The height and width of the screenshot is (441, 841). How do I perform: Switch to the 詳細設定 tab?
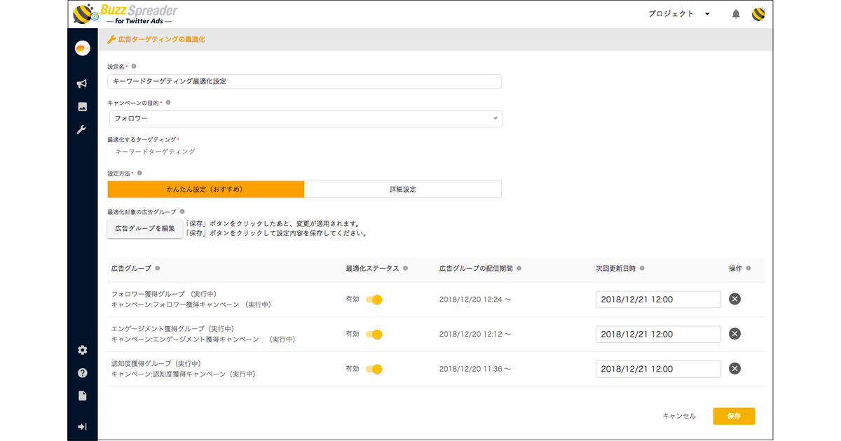point(403,189)
